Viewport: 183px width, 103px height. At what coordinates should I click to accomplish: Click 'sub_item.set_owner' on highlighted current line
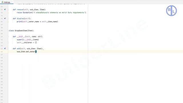(26, 51)
